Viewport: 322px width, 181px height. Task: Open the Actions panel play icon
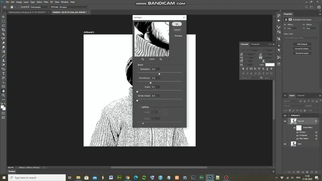coord(279,21)
